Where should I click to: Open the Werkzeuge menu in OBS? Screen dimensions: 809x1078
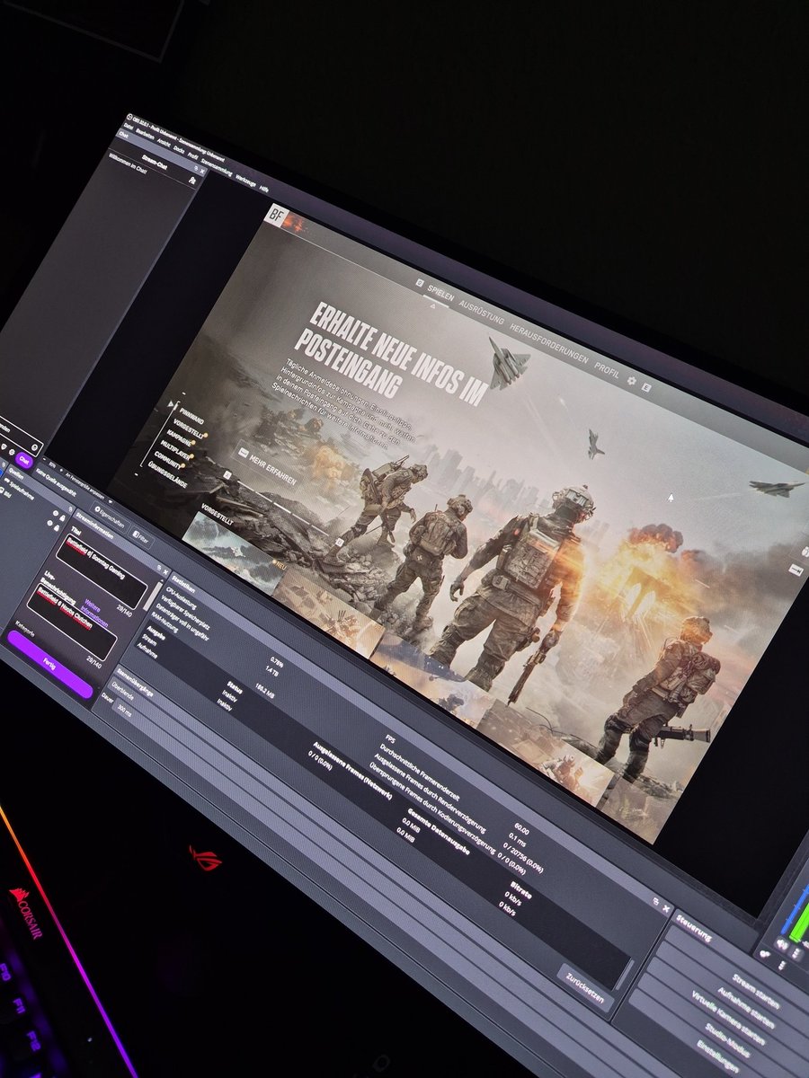[245, 181]
